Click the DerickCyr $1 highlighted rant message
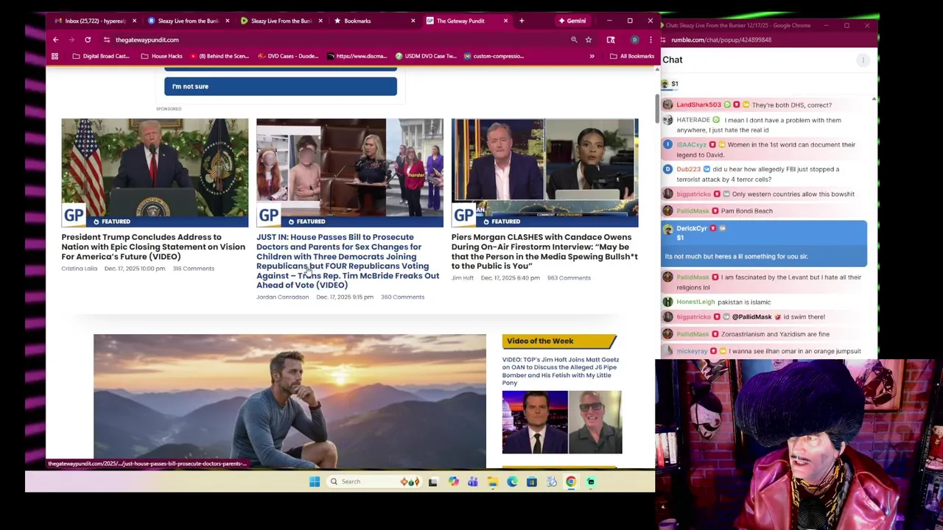Image resolution: width=943 pixels, height=530 pixels. click(x=764, y=244)
